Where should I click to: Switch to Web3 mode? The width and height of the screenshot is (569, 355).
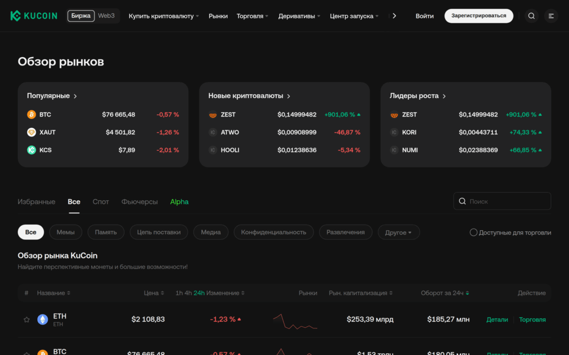point(106,16)
